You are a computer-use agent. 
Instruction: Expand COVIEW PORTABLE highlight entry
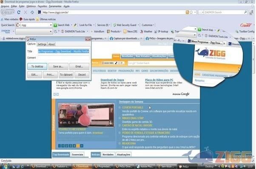pyautogui.click(x=119, y=107)
